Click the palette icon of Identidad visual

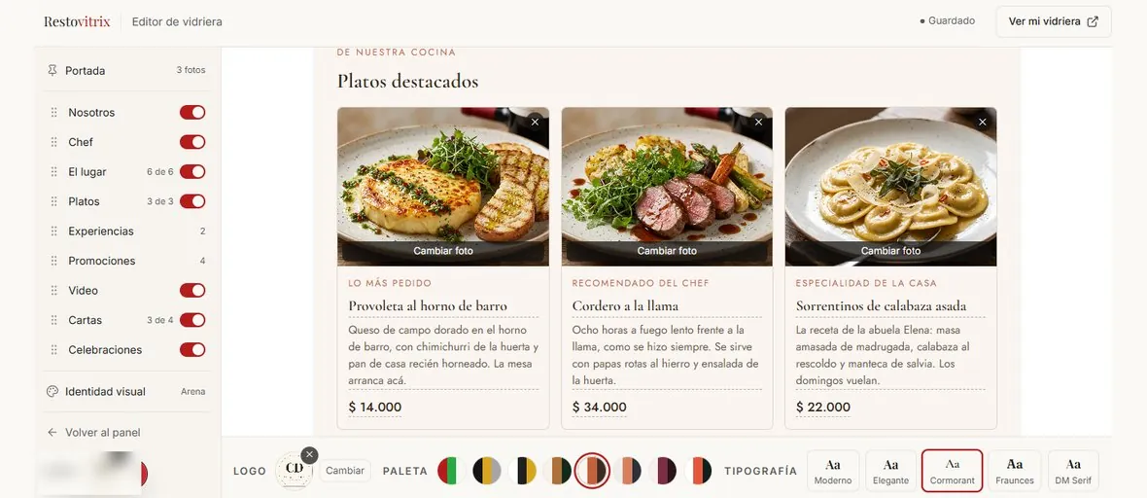[52, 392]
